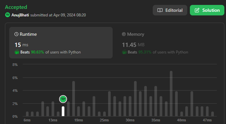
Task: Click the 11.45 MB memory value
Action: 133,45
